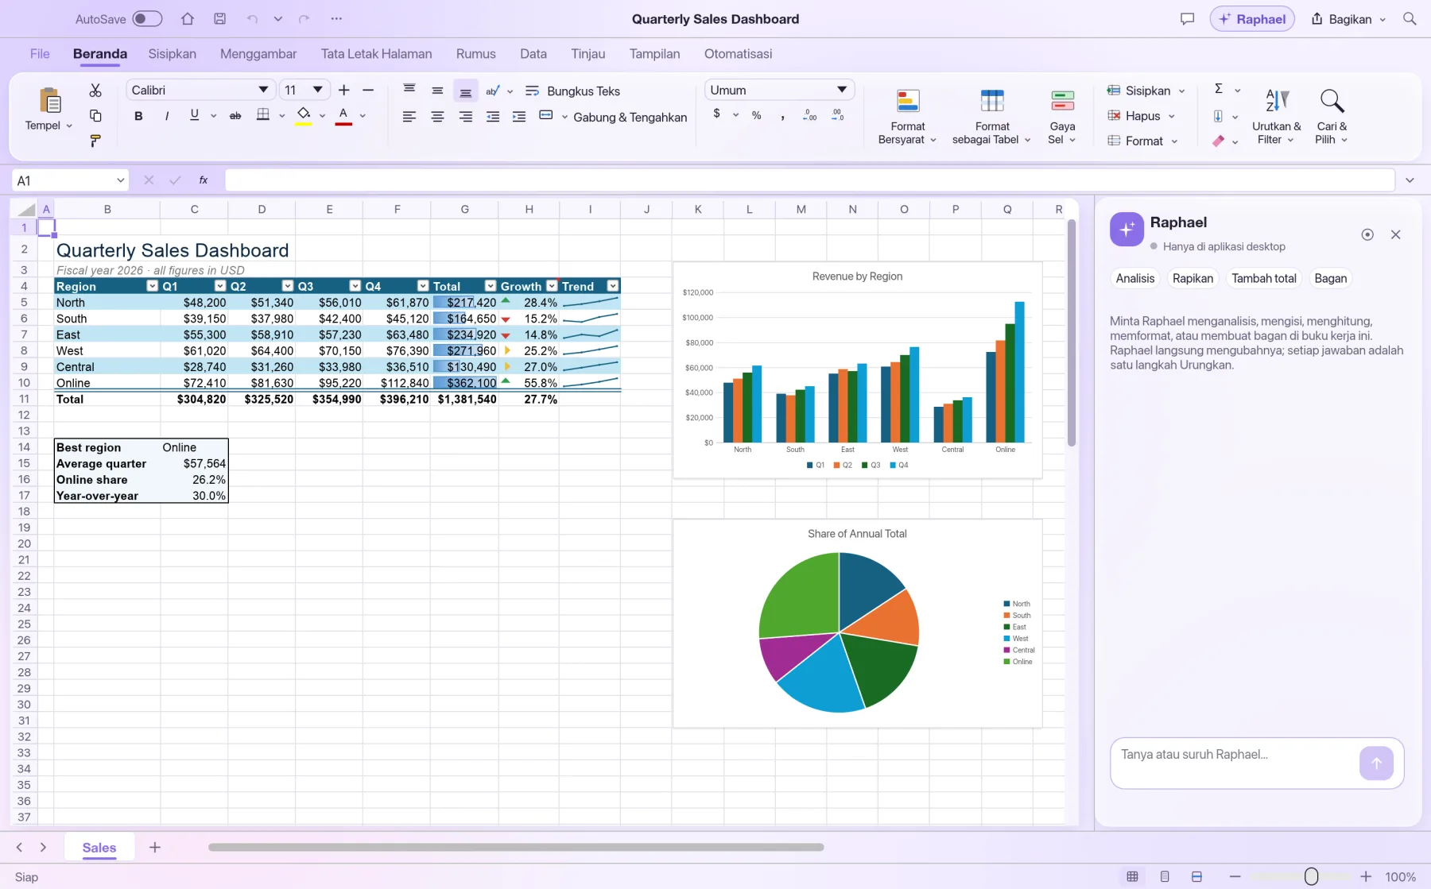Toggle the AutoSave switch

click(147, 18)
